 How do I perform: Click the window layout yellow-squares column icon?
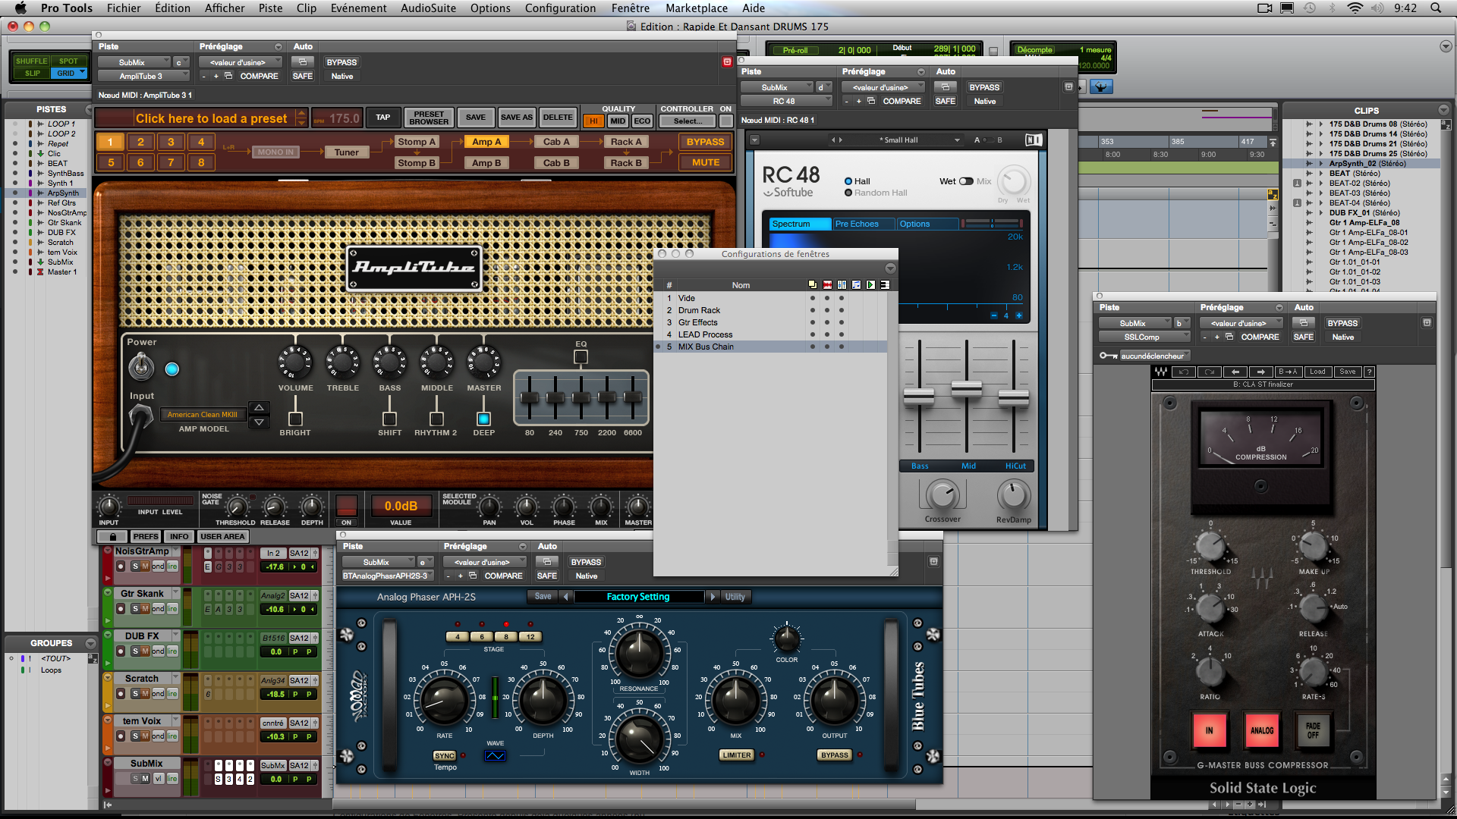[x=813, y=285]
